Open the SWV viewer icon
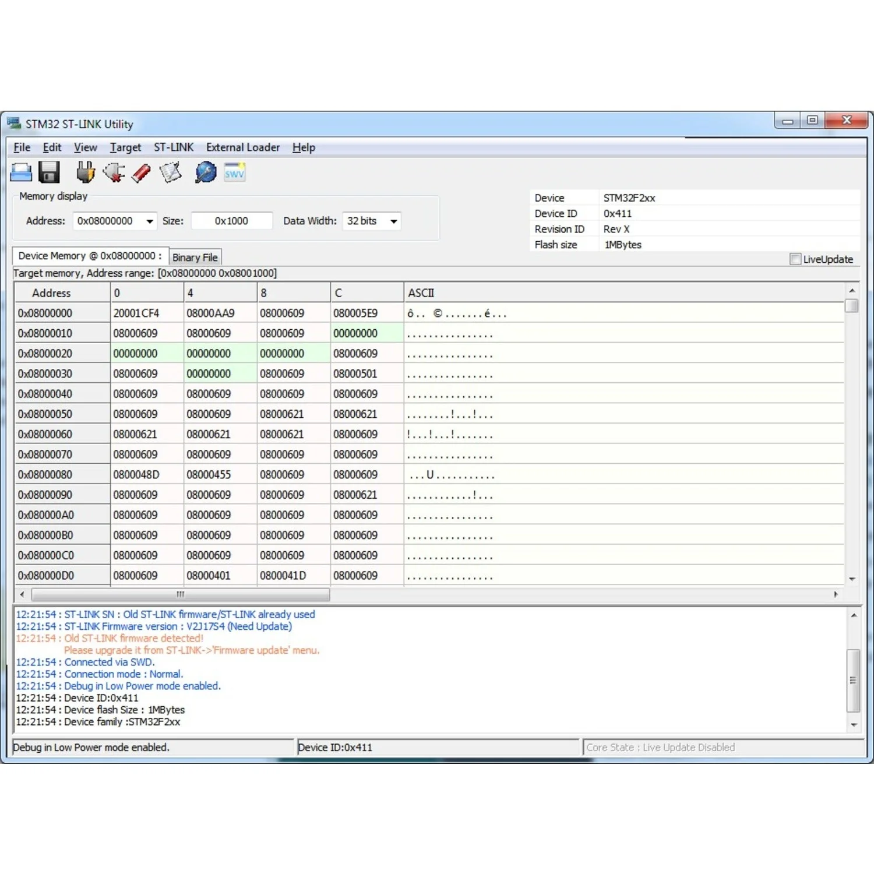 [234, 172]
